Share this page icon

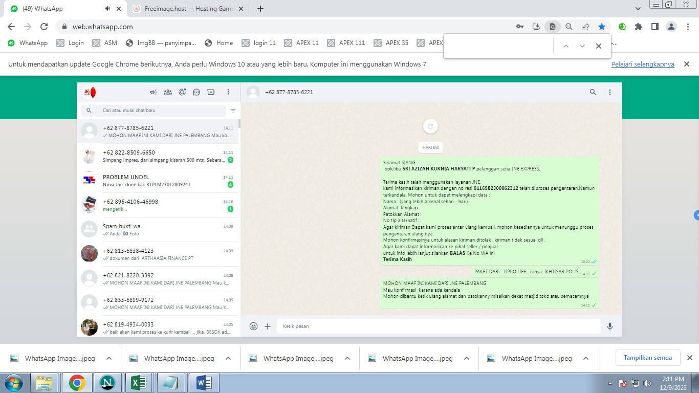(x=585, y=27)
